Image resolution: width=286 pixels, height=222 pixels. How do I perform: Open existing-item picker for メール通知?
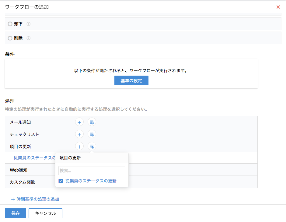click(92, 122)
